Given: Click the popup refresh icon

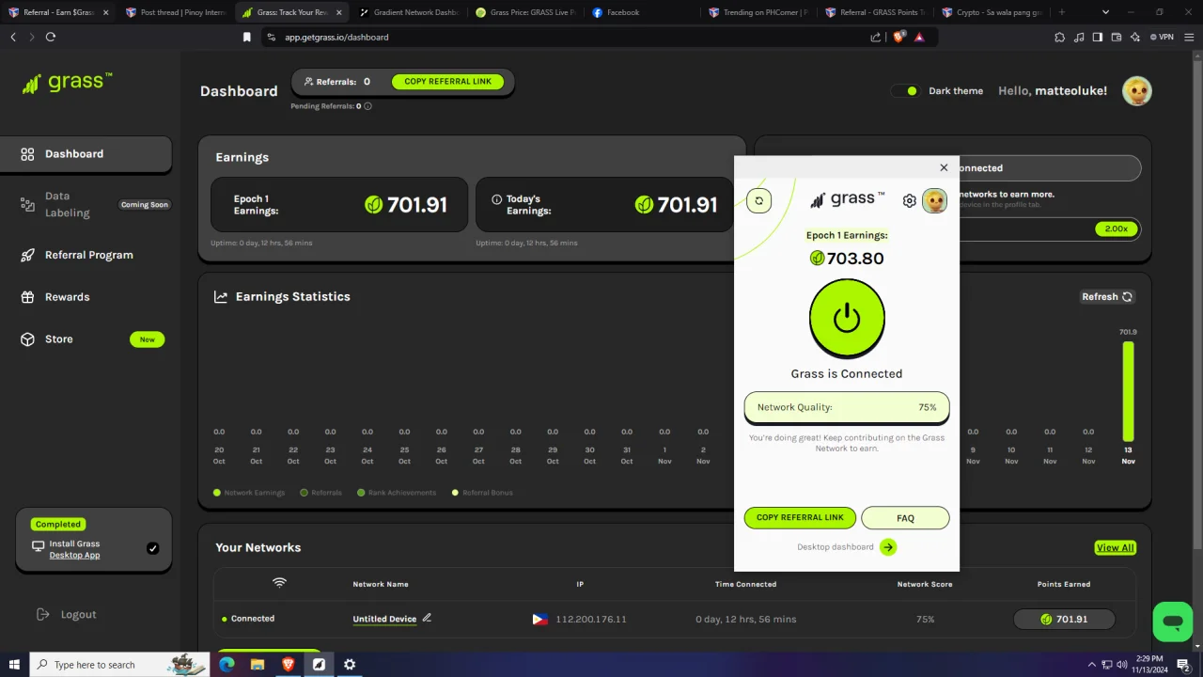Looking at the screenshot, I should (759, 200).
